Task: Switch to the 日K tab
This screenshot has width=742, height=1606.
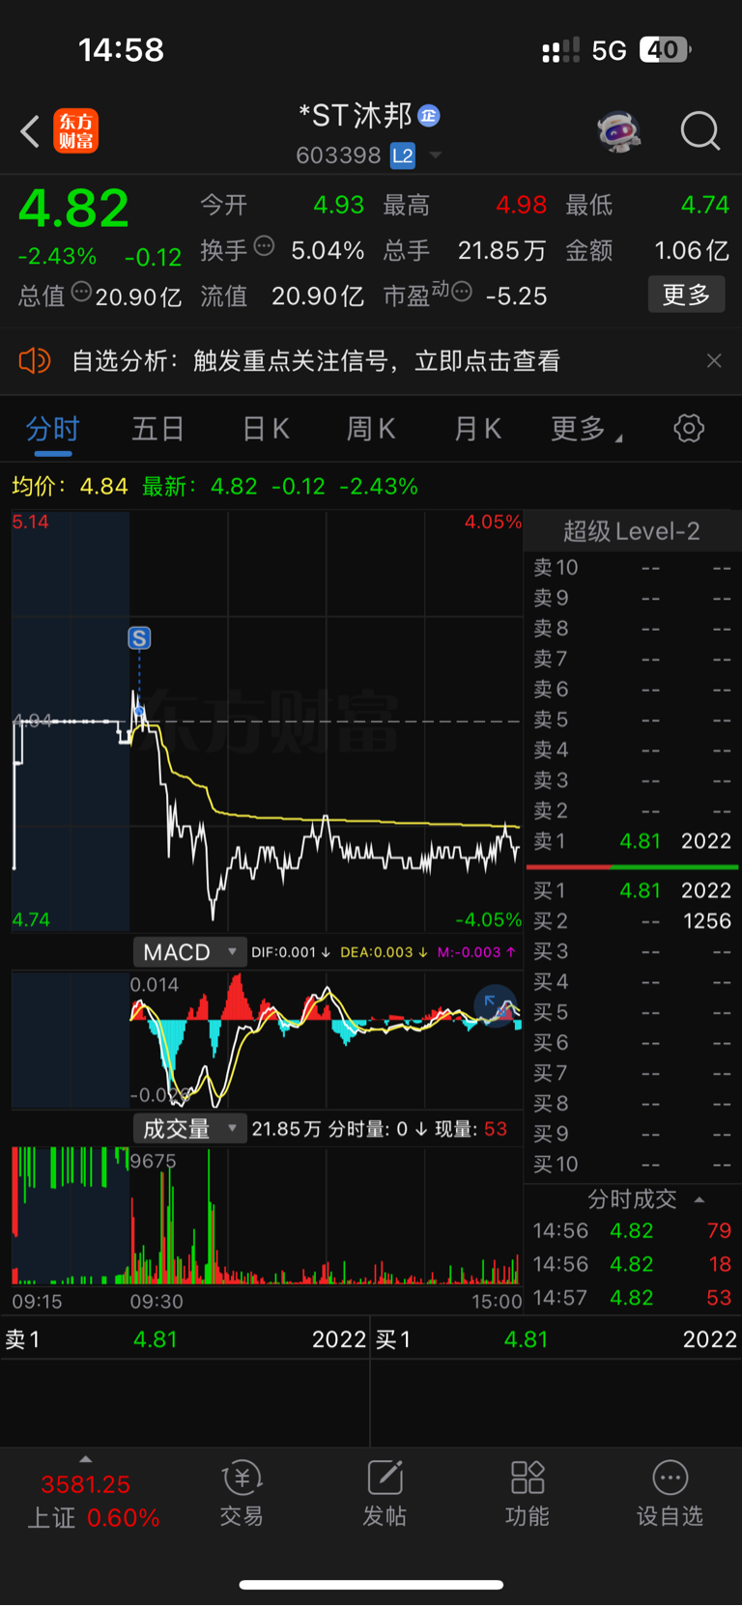Action: pyautogui.click(x=266, y=429)
